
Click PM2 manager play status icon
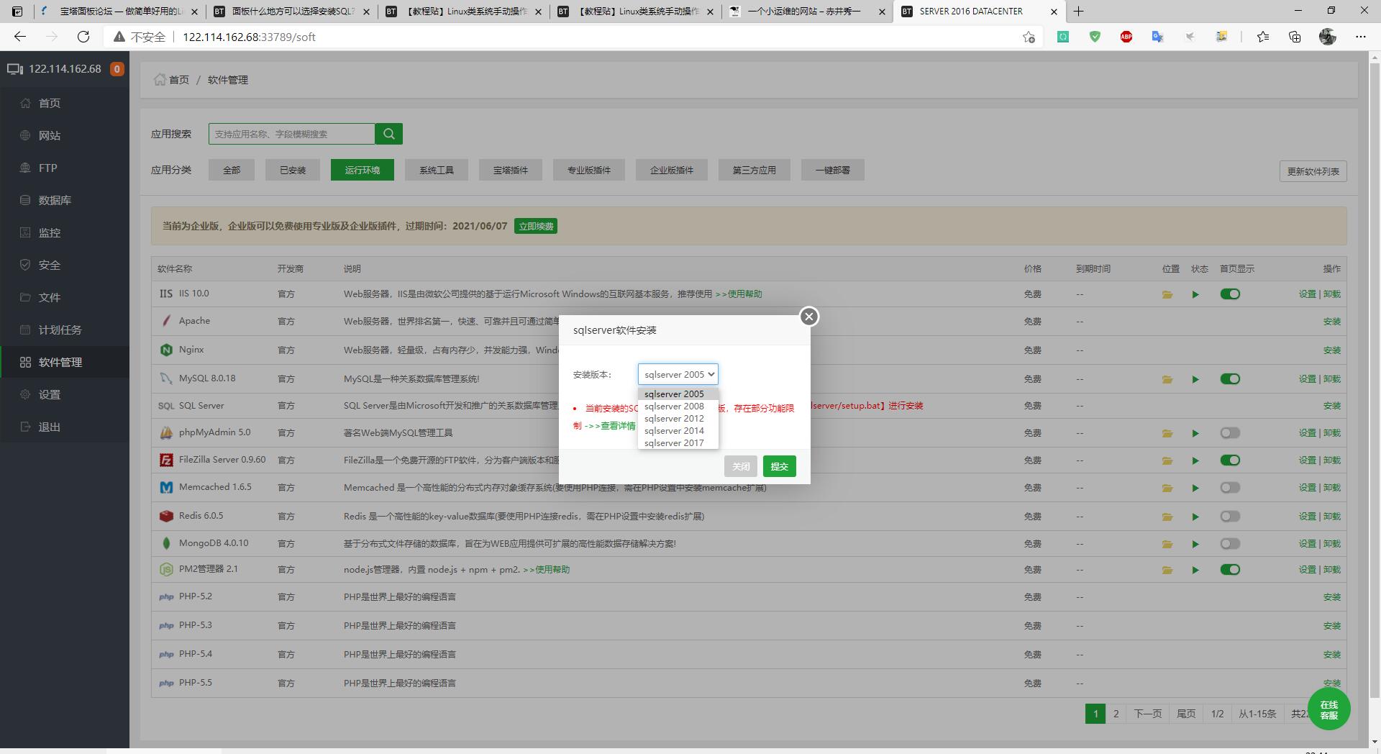(1195, 570)
